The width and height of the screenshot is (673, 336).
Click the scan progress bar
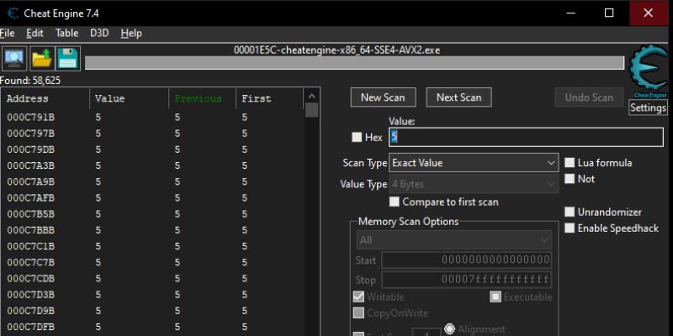click(354, 62)
